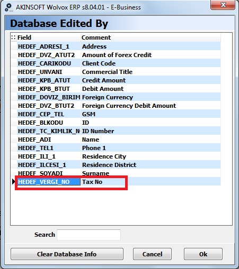
Task: Select the HEDEF_DOVIZ_BIRIM field
Action: (49, 97)
